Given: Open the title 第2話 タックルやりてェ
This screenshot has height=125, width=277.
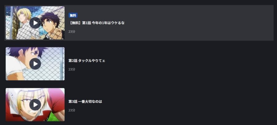Looking at the screenshot, I should click(x=87, y=61).
